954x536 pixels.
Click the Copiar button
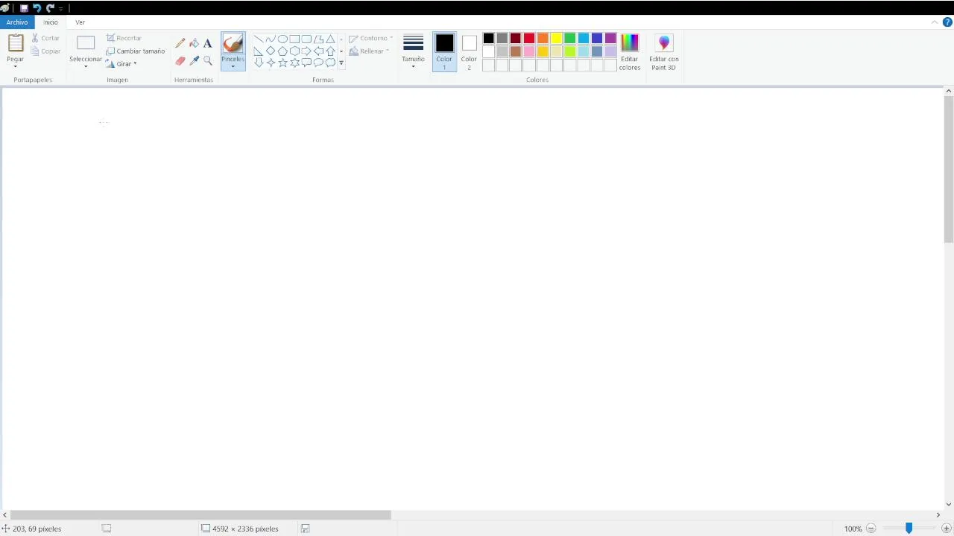45,51
